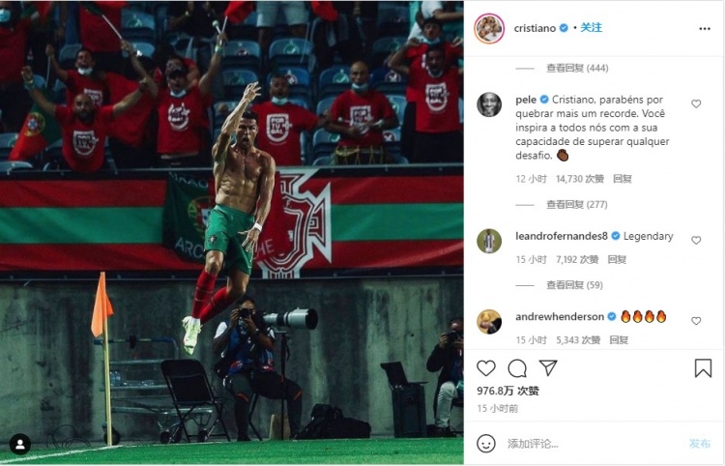Expand the 444 replies thread
Image resolution: width=725 pixels, height=466 pixels.
point(576,68)
